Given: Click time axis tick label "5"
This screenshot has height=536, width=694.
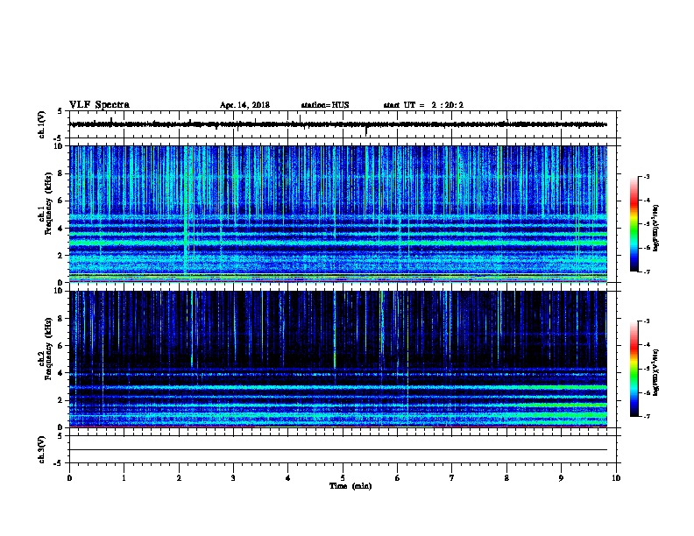Looking at the screenshot, I should coord(343,478).
